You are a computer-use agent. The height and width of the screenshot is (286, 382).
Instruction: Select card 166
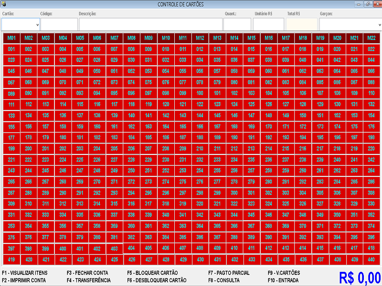click(x=200, y=126)
